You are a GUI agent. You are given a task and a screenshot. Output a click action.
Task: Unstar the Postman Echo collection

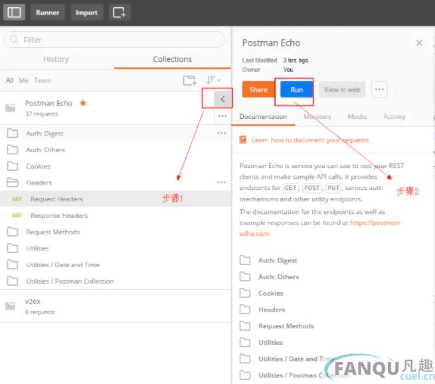83,103
